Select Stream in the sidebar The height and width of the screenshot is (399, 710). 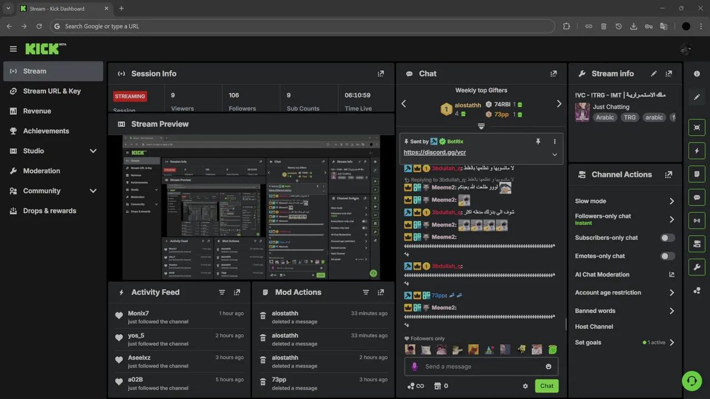coord(53,71)
